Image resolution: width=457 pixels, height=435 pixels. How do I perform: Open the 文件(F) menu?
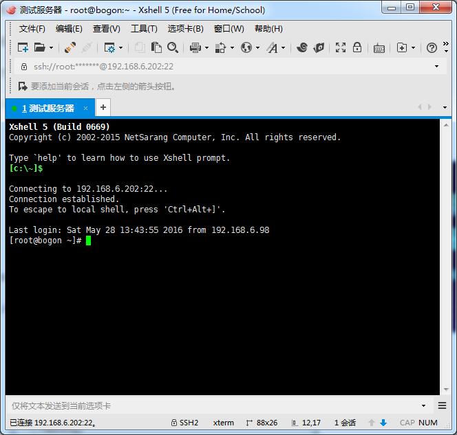[x=32, y=29]
